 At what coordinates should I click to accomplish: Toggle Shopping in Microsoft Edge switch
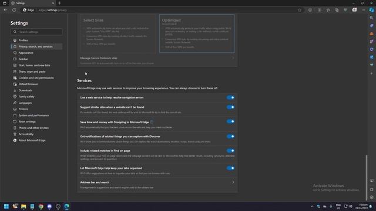(x=230, y=121)
